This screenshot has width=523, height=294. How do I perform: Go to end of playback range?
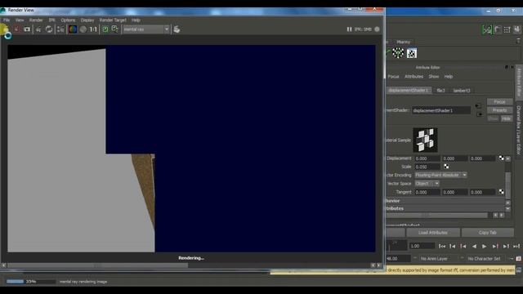click(x=516, y=246)
